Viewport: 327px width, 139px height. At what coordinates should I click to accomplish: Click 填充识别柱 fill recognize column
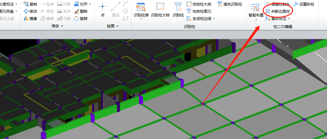230,4
